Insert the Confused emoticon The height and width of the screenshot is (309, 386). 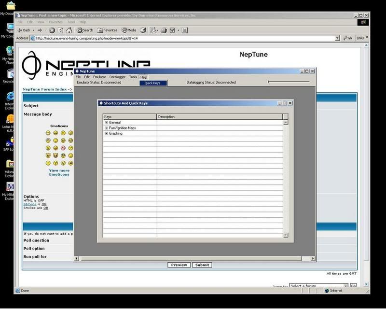pyautogui.click(x=55, y=140)
